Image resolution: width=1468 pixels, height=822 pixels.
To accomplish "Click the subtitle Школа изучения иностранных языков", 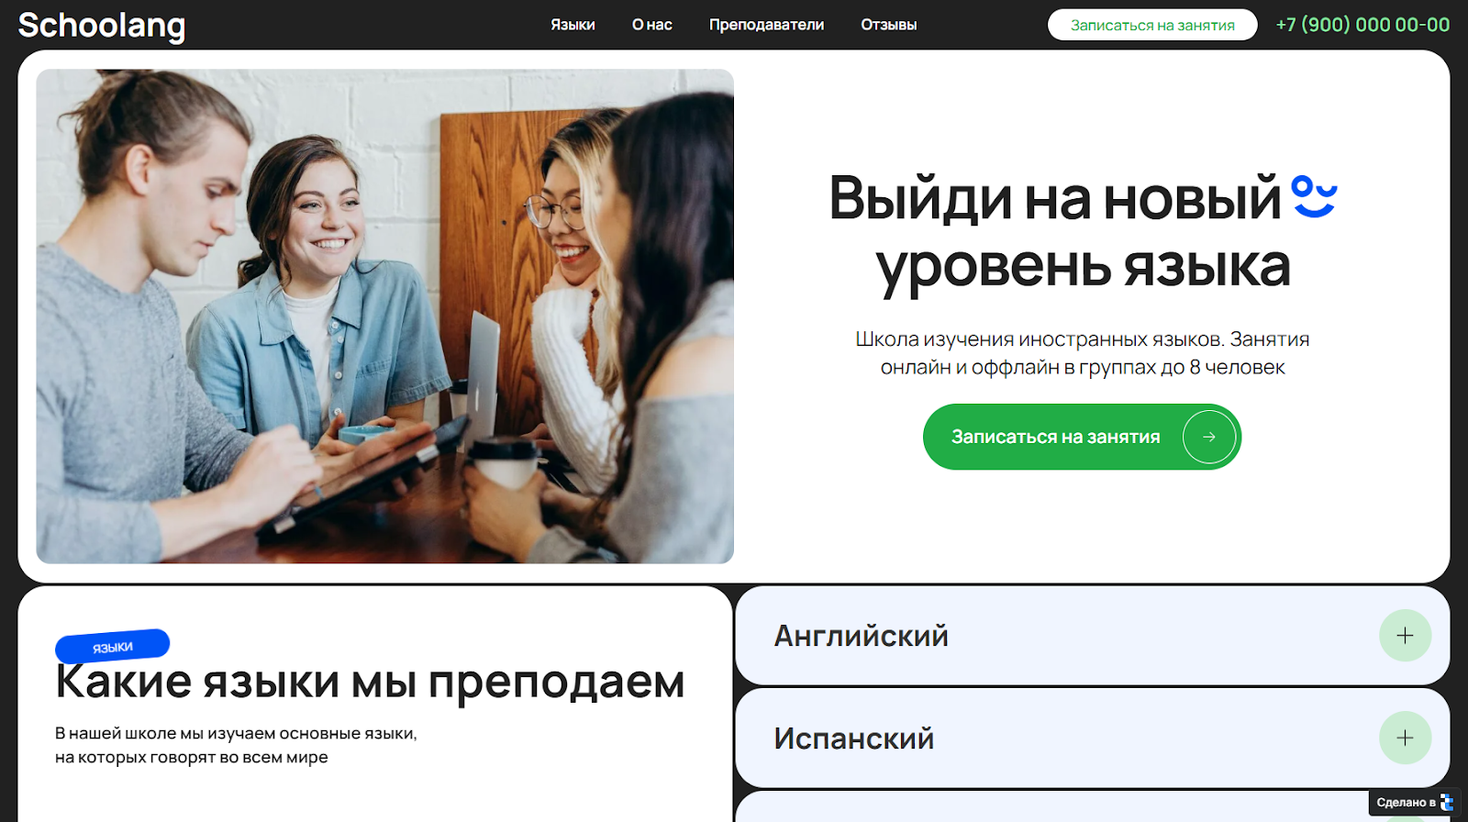I will (x=1083, y=353).
